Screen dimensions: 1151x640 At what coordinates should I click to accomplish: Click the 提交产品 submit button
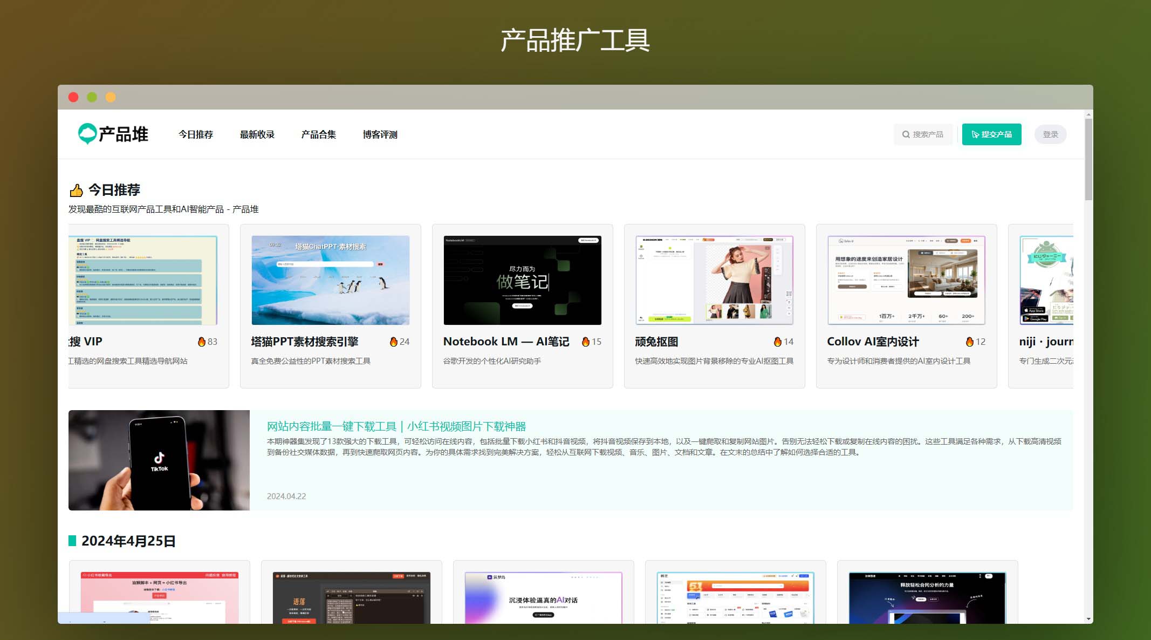(x=991, y=134)
